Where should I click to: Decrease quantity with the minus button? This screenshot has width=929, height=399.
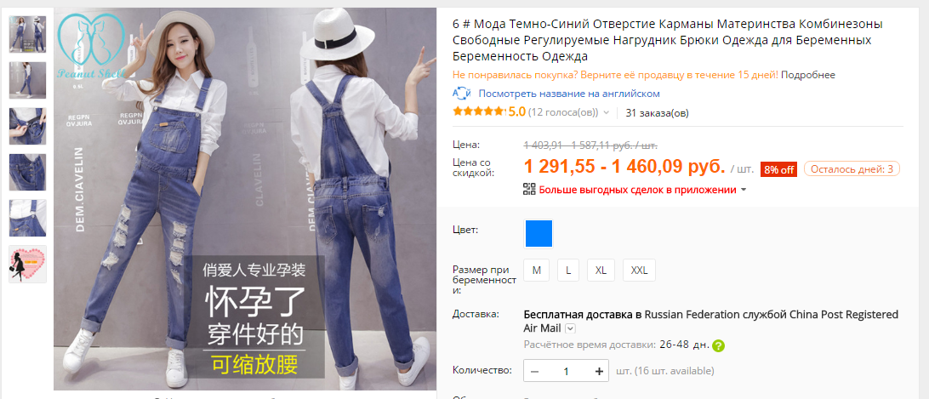click(534, 371)
